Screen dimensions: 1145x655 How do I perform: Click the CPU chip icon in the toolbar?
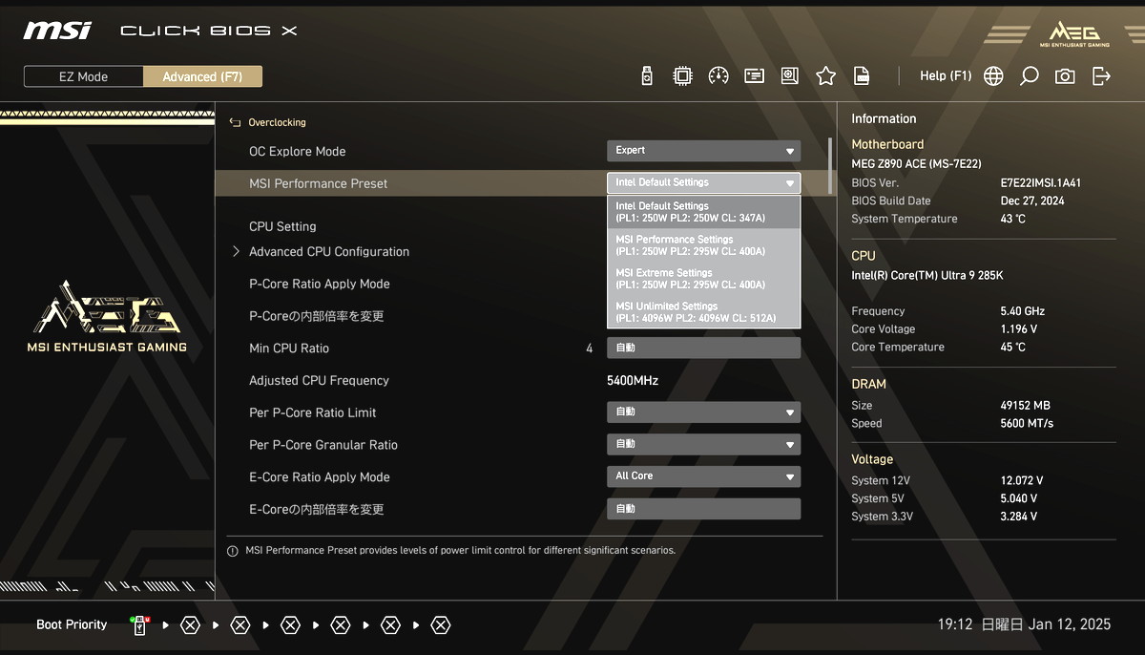point(682,76)
